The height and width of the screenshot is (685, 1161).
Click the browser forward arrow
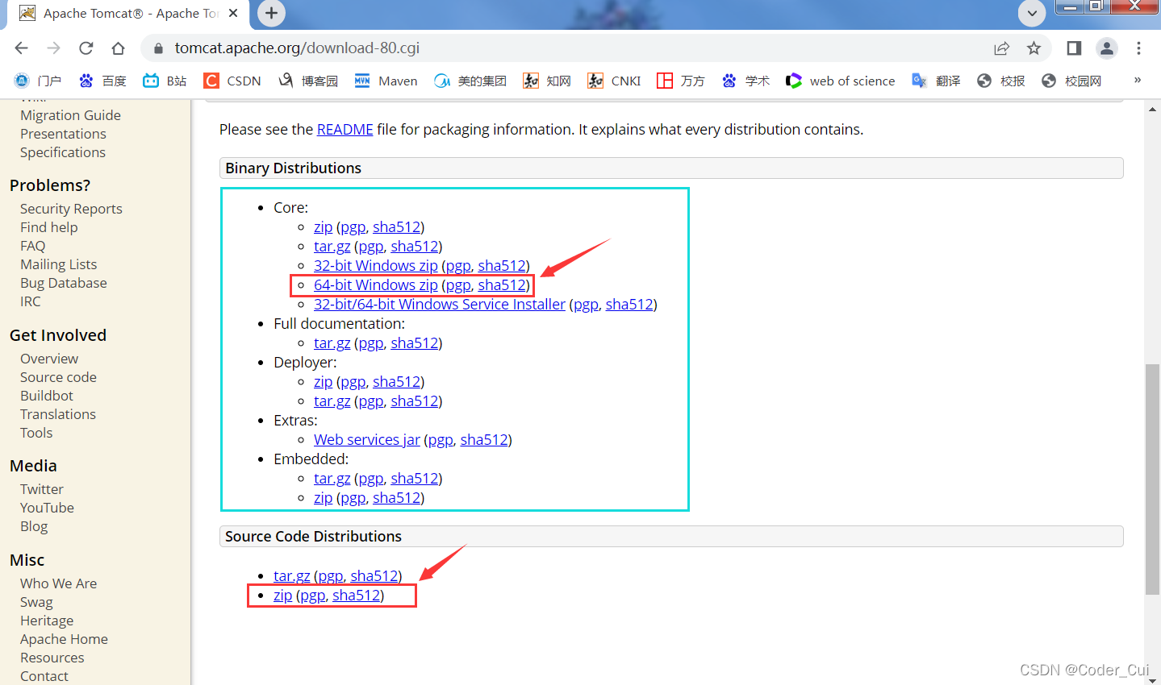[x=53, y=48]
